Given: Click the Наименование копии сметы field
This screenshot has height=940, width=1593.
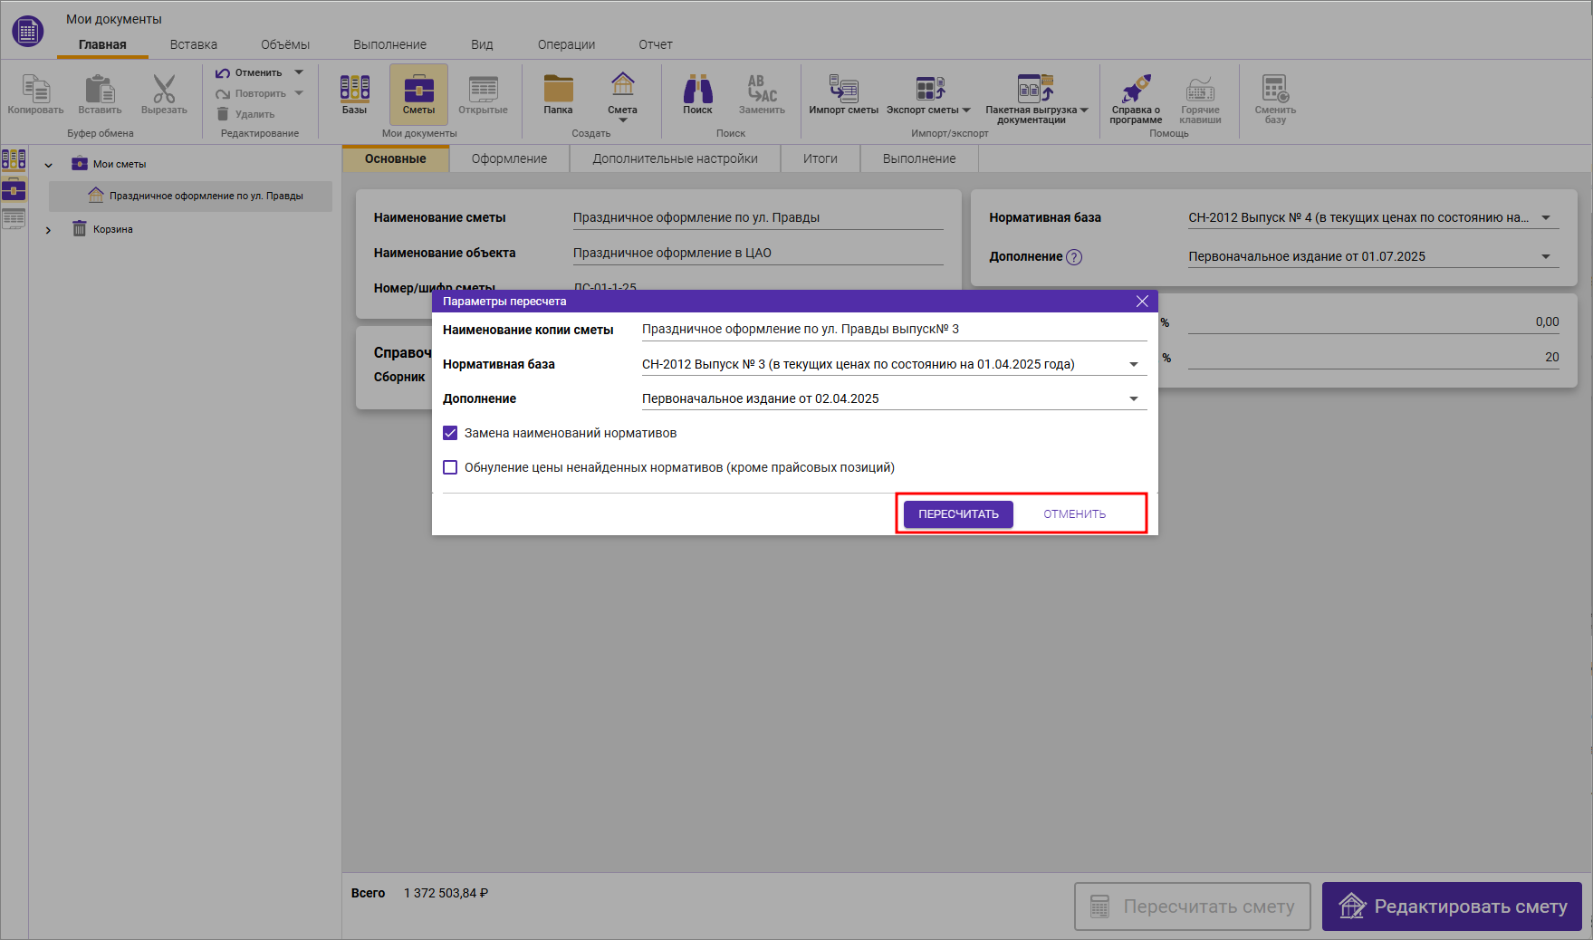Looking at the screenshot, I should [x=892, y=330].
